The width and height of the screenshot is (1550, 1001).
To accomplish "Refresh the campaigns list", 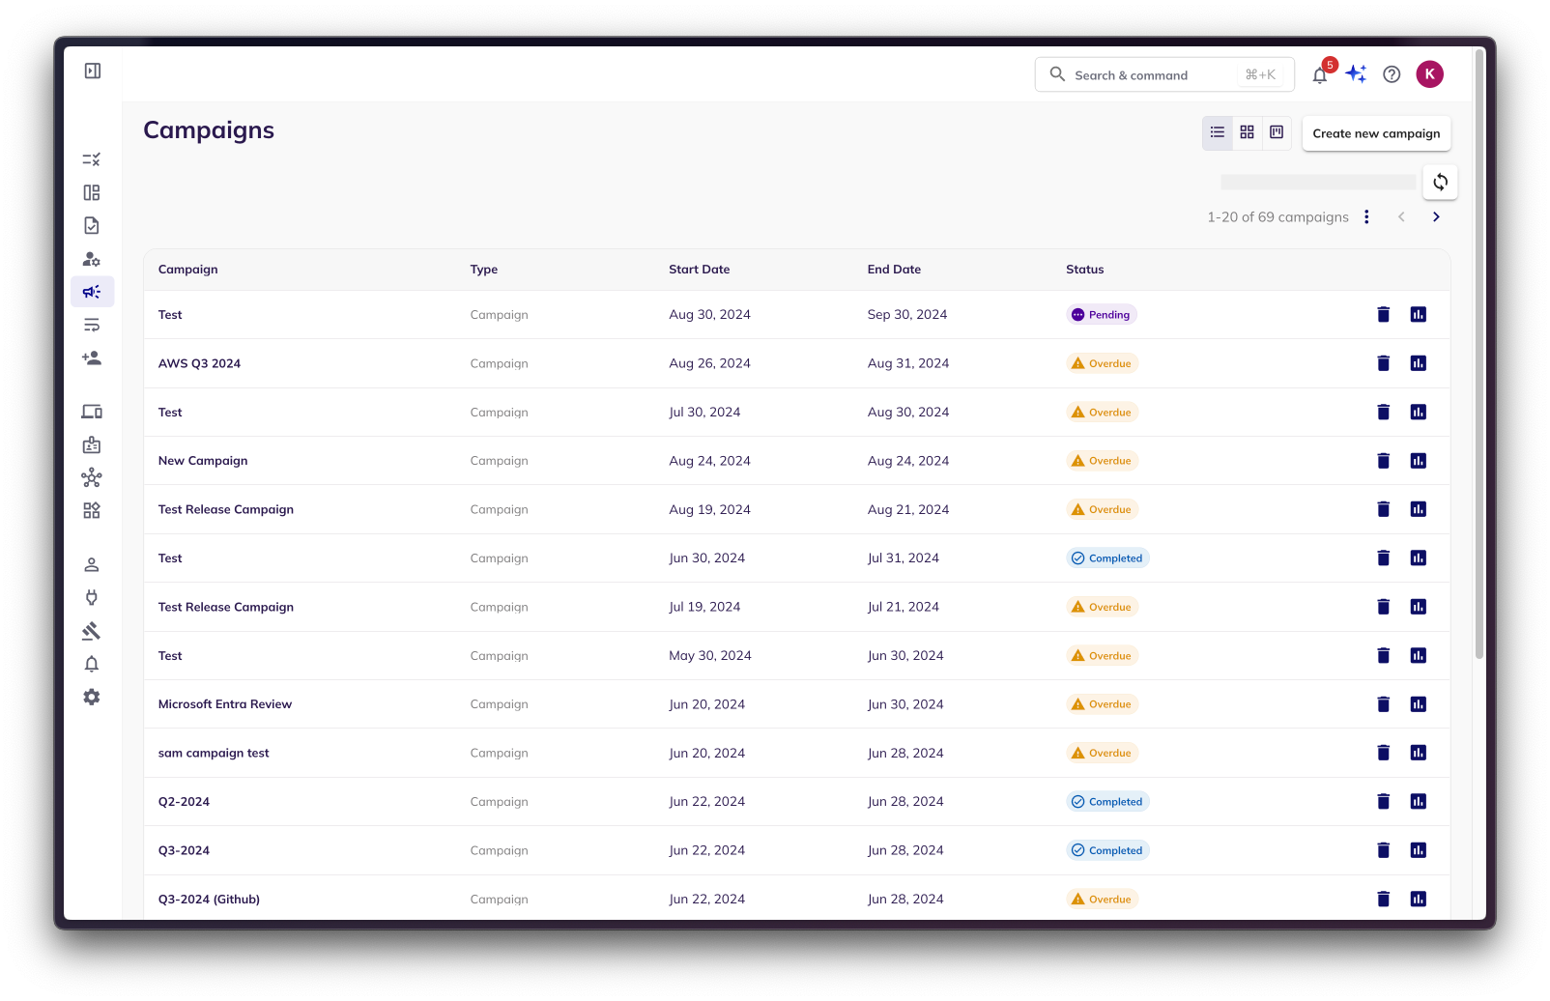I will [1440, 182].
